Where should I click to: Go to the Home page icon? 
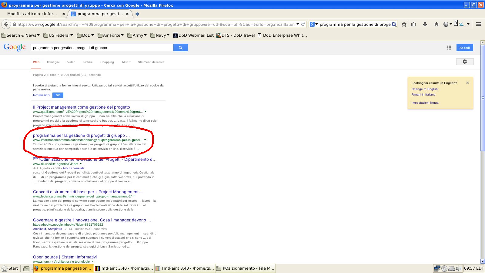[x=436, y=24]
